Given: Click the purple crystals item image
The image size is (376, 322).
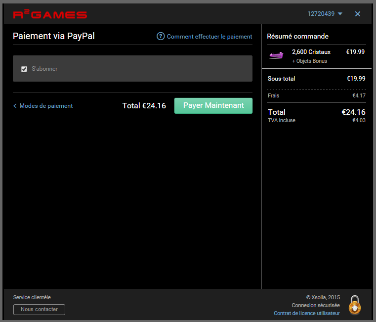Looking at the screenshot, I should coord(276,55).
